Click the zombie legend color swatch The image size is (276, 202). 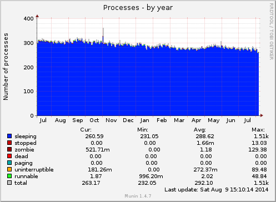pyautogui.click(x=9, y=149)
